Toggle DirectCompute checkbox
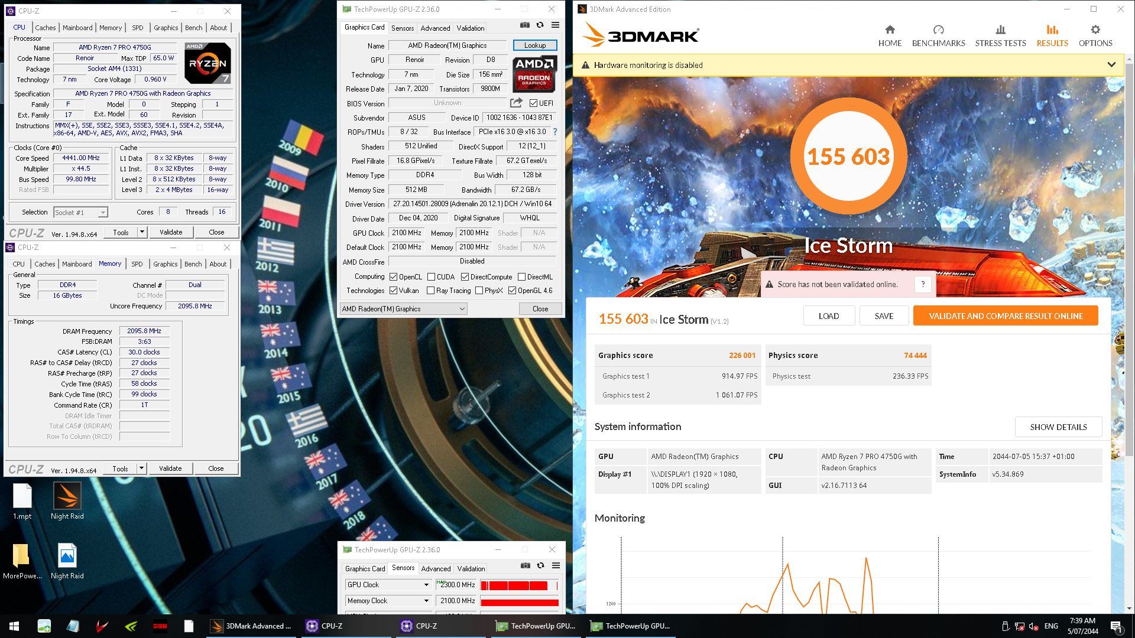Image resolution: width=1135 pixels, height=638 pixels. [465, 277]
